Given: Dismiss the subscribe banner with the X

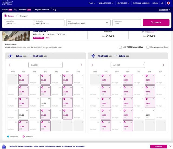Looking at the screenshot, I should (x=170, y=146).
